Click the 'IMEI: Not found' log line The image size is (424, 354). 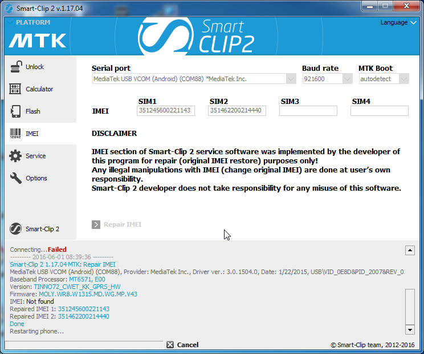point(32,301)
